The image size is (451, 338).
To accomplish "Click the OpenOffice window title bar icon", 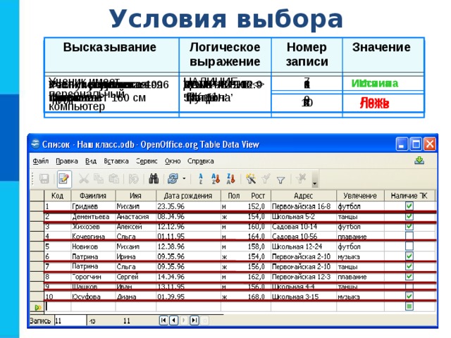I will coord(35,144).
